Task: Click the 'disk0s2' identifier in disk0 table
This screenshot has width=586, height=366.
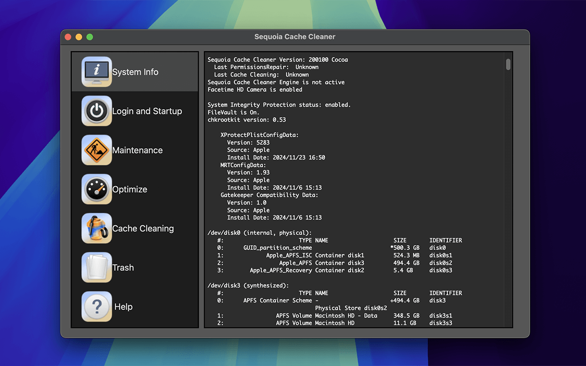Action: click(441, 263)
